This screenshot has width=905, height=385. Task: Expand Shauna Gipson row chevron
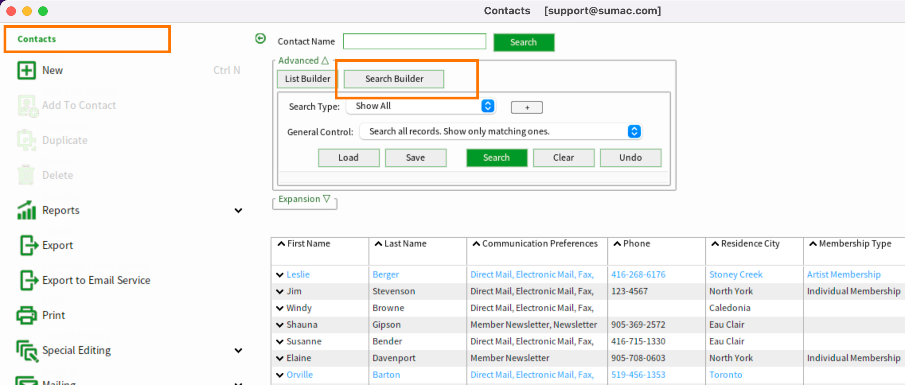pyautogui.click(x=280, y=325)
